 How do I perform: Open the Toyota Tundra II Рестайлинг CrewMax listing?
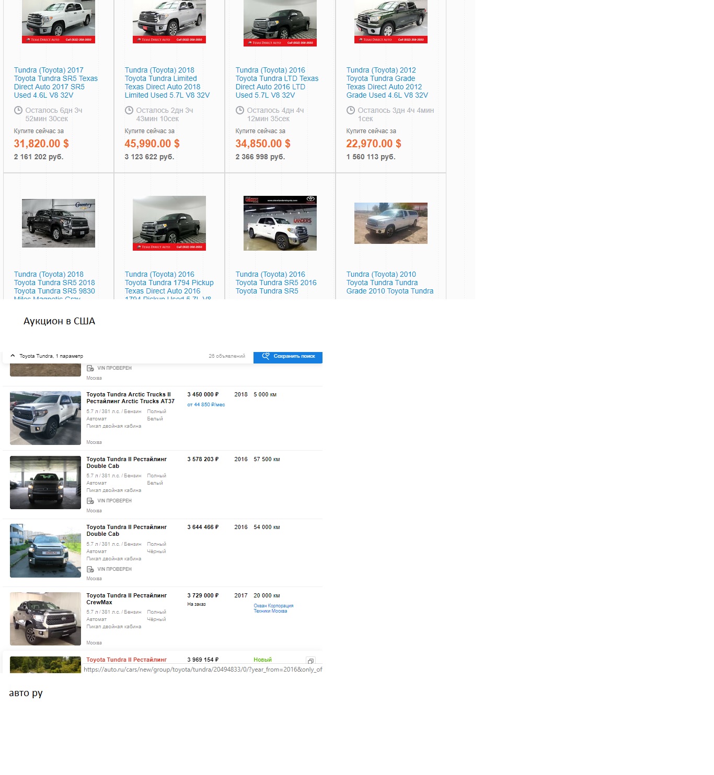(126, 599)
